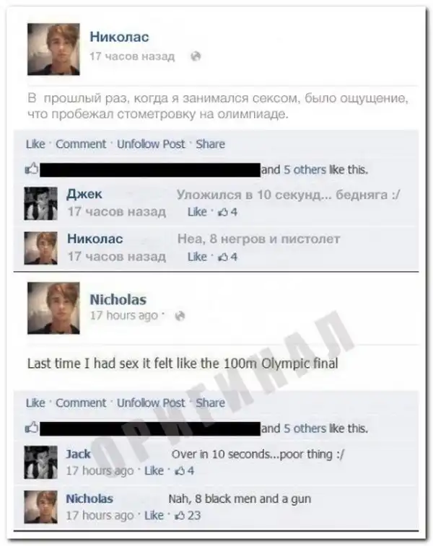
Task: Like Nicholas's comment 'Nah, 8 black men'
Action: [x=154, y=516]
